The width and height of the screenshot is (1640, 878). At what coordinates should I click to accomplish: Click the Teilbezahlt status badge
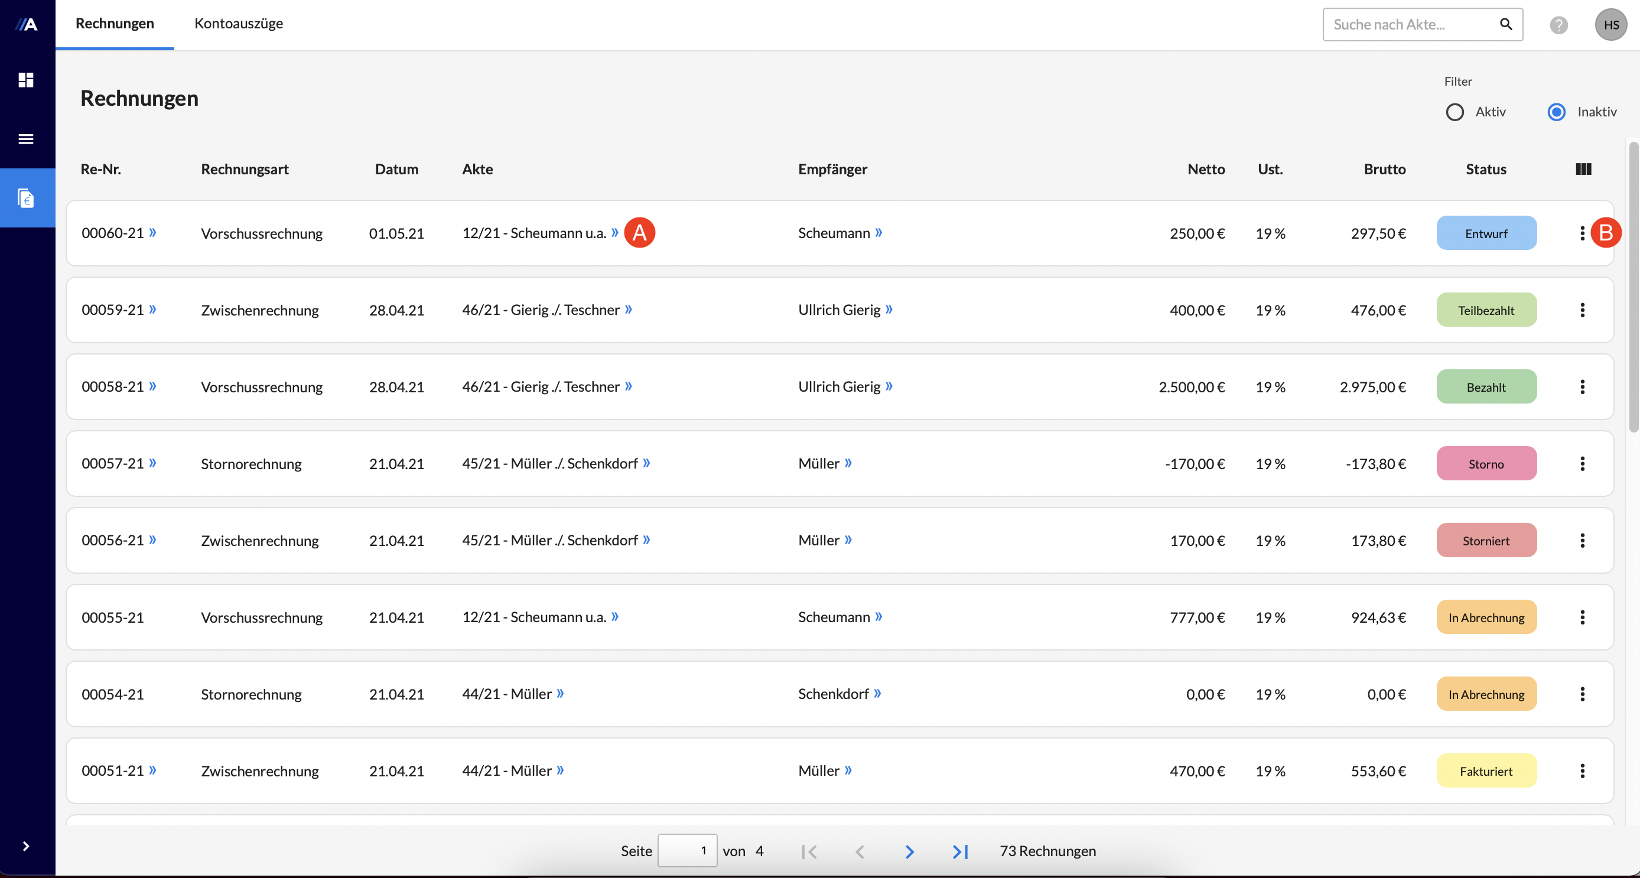pyautogui.click(x=1486, y=310)
